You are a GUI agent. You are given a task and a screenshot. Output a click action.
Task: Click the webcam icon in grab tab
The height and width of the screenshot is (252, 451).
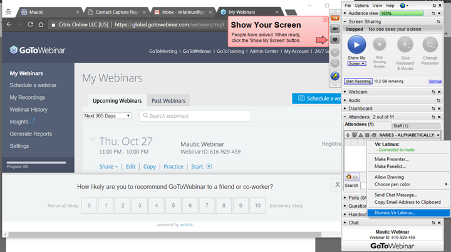tap(335, 29)
